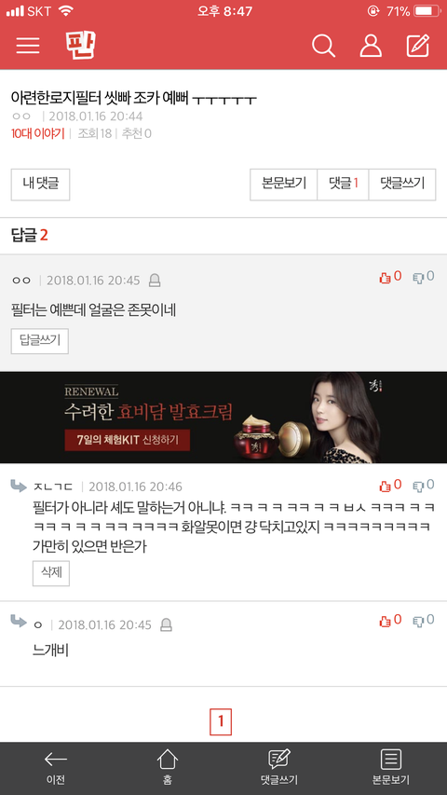The width and height of the screenshot is (447, 795).
Task: Upvote the ㅈㄴㄱㄷ reply
Action: click(390, 486)
